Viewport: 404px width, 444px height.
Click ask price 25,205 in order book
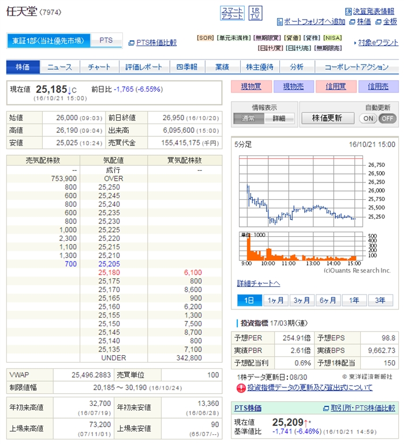(109, 264)
